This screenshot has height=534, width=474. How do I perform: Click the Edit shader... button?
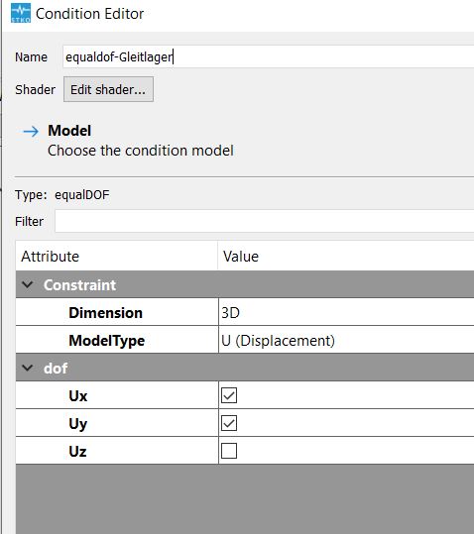click(108, 89)
